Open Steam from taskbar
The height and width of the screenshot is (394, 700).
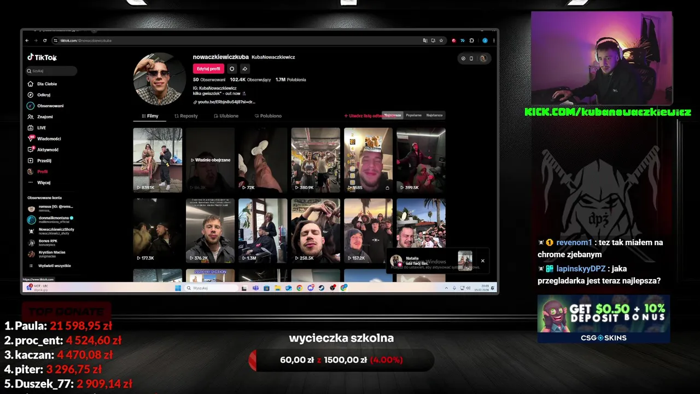pos(321,288)
